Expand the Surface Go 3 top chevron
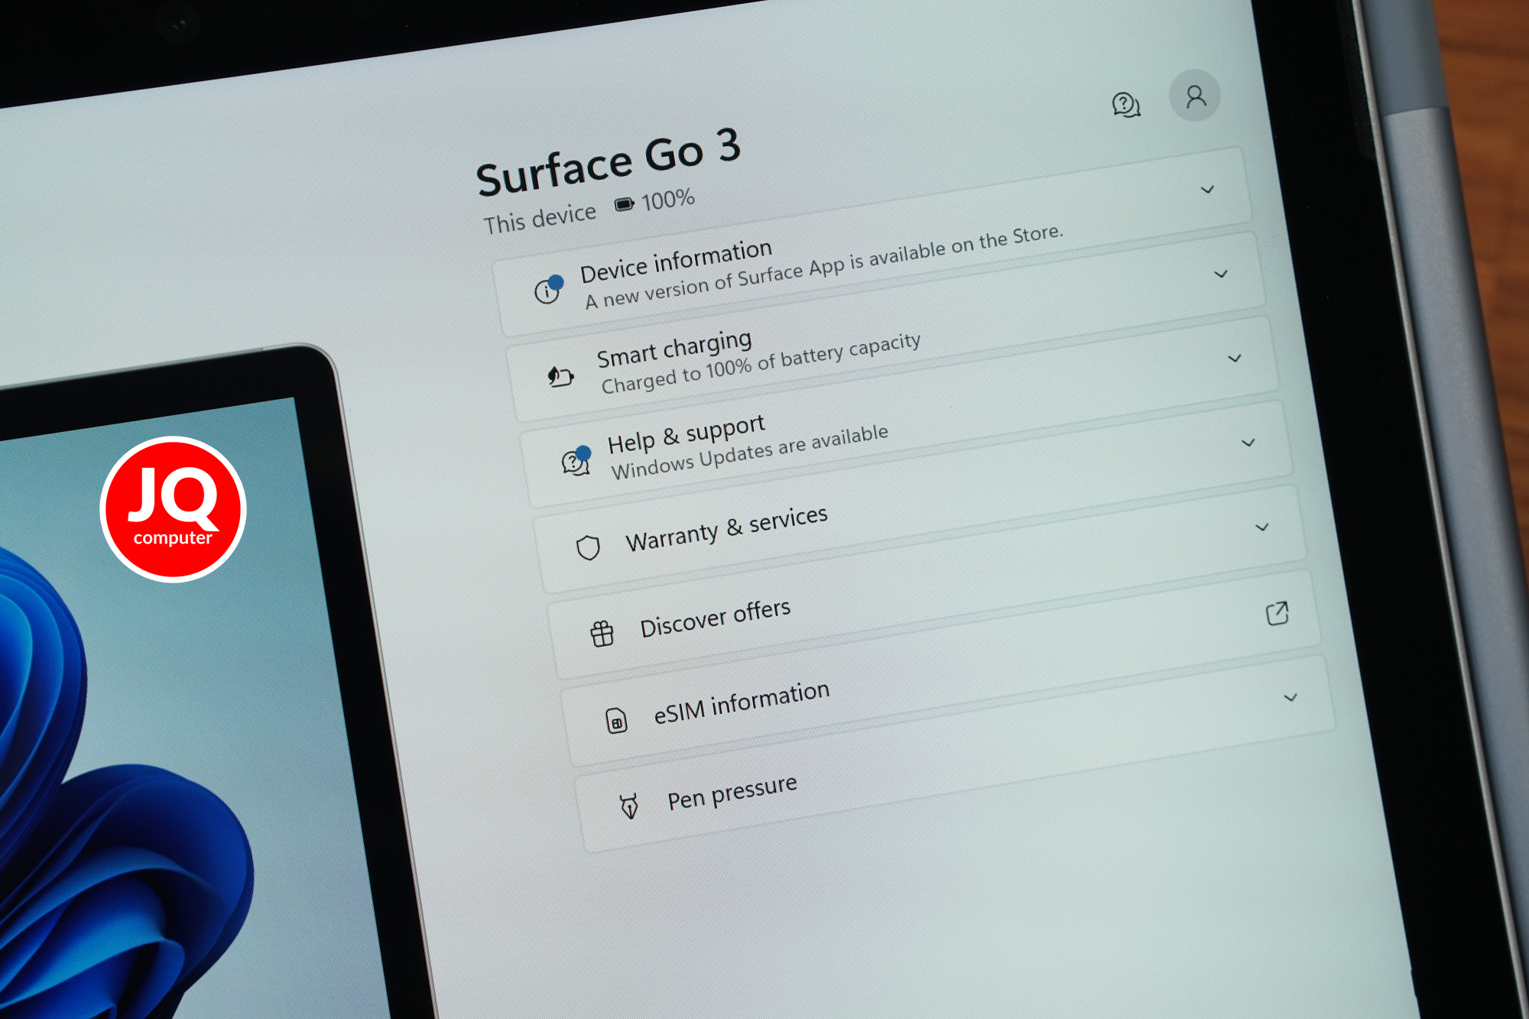This screenshot has width=1529, height=1019. pyautogui.click(x=1207, y=190)
